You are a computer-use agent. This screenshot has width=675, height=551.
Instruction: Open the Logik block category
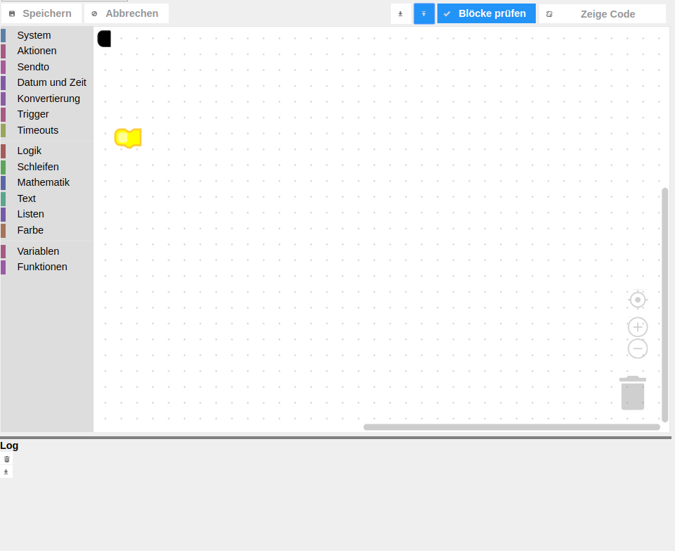[x=47, y=151]
